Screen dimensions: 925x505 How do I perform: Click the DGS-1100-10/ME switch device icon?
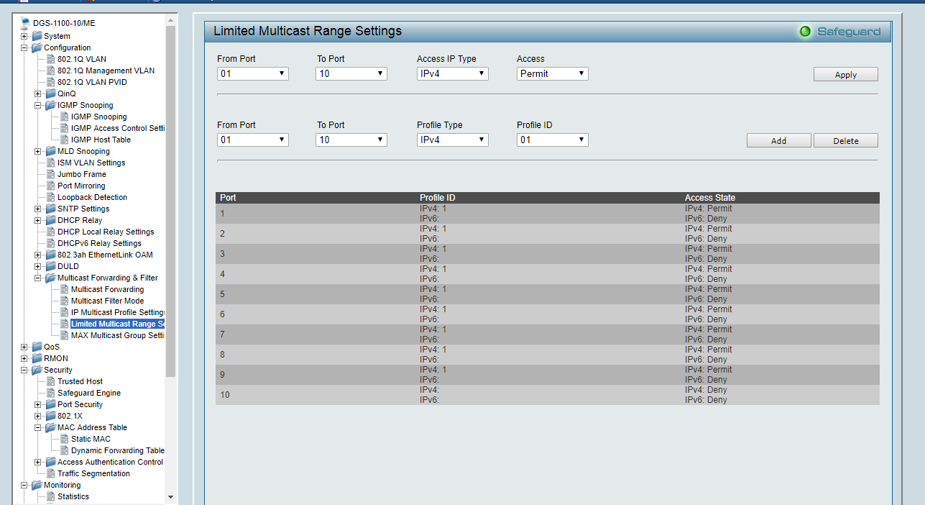[25, 23]
